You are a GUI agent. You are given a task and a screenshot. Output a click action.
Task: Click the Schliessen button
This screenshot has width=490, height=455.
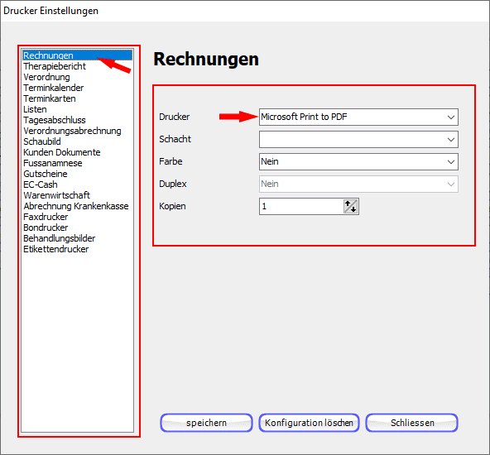click(x=412, y=423)
